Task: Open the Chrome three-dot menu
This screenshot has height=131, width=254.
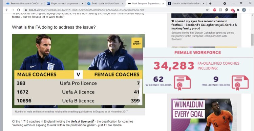Action: pyautogui.click(x=250, y=10)
